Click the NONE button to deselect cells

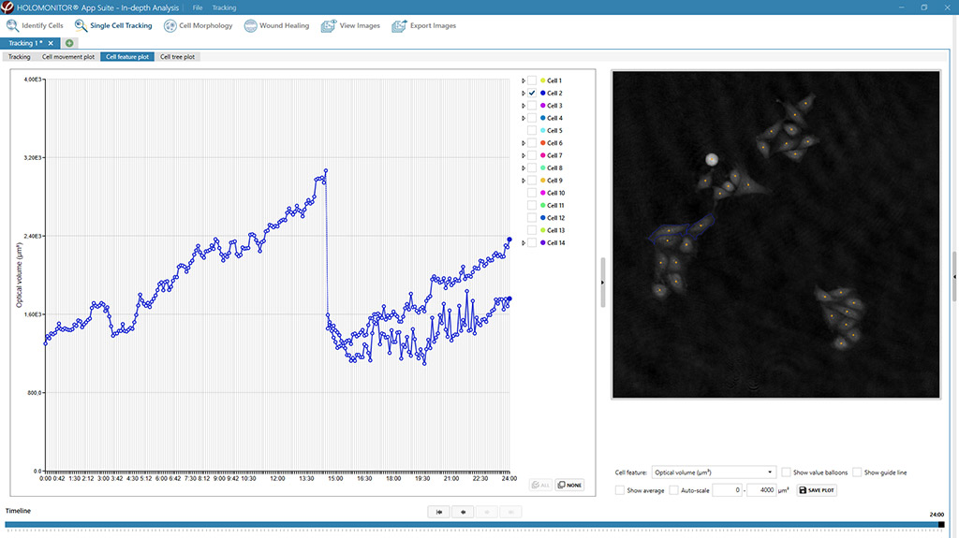pyautogui.click(x=569, y=485)
